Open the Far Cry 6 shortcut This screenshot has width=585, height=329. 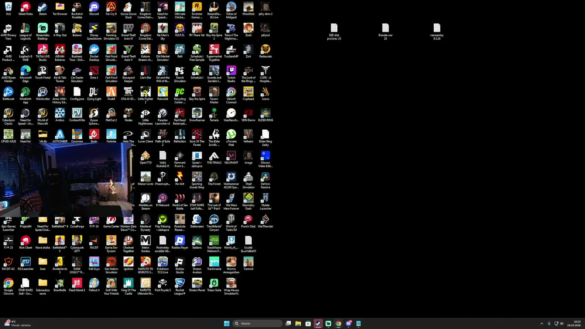coord(111,9)
